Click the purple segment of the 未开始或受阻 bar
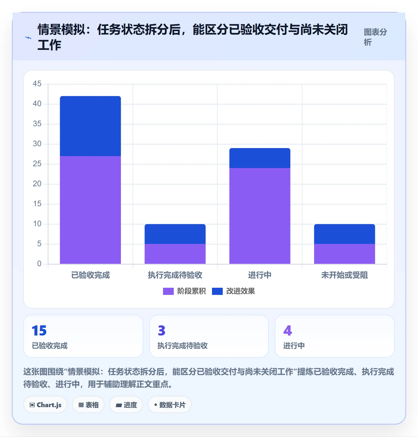The image size is (418, 437). coord(345,254)
